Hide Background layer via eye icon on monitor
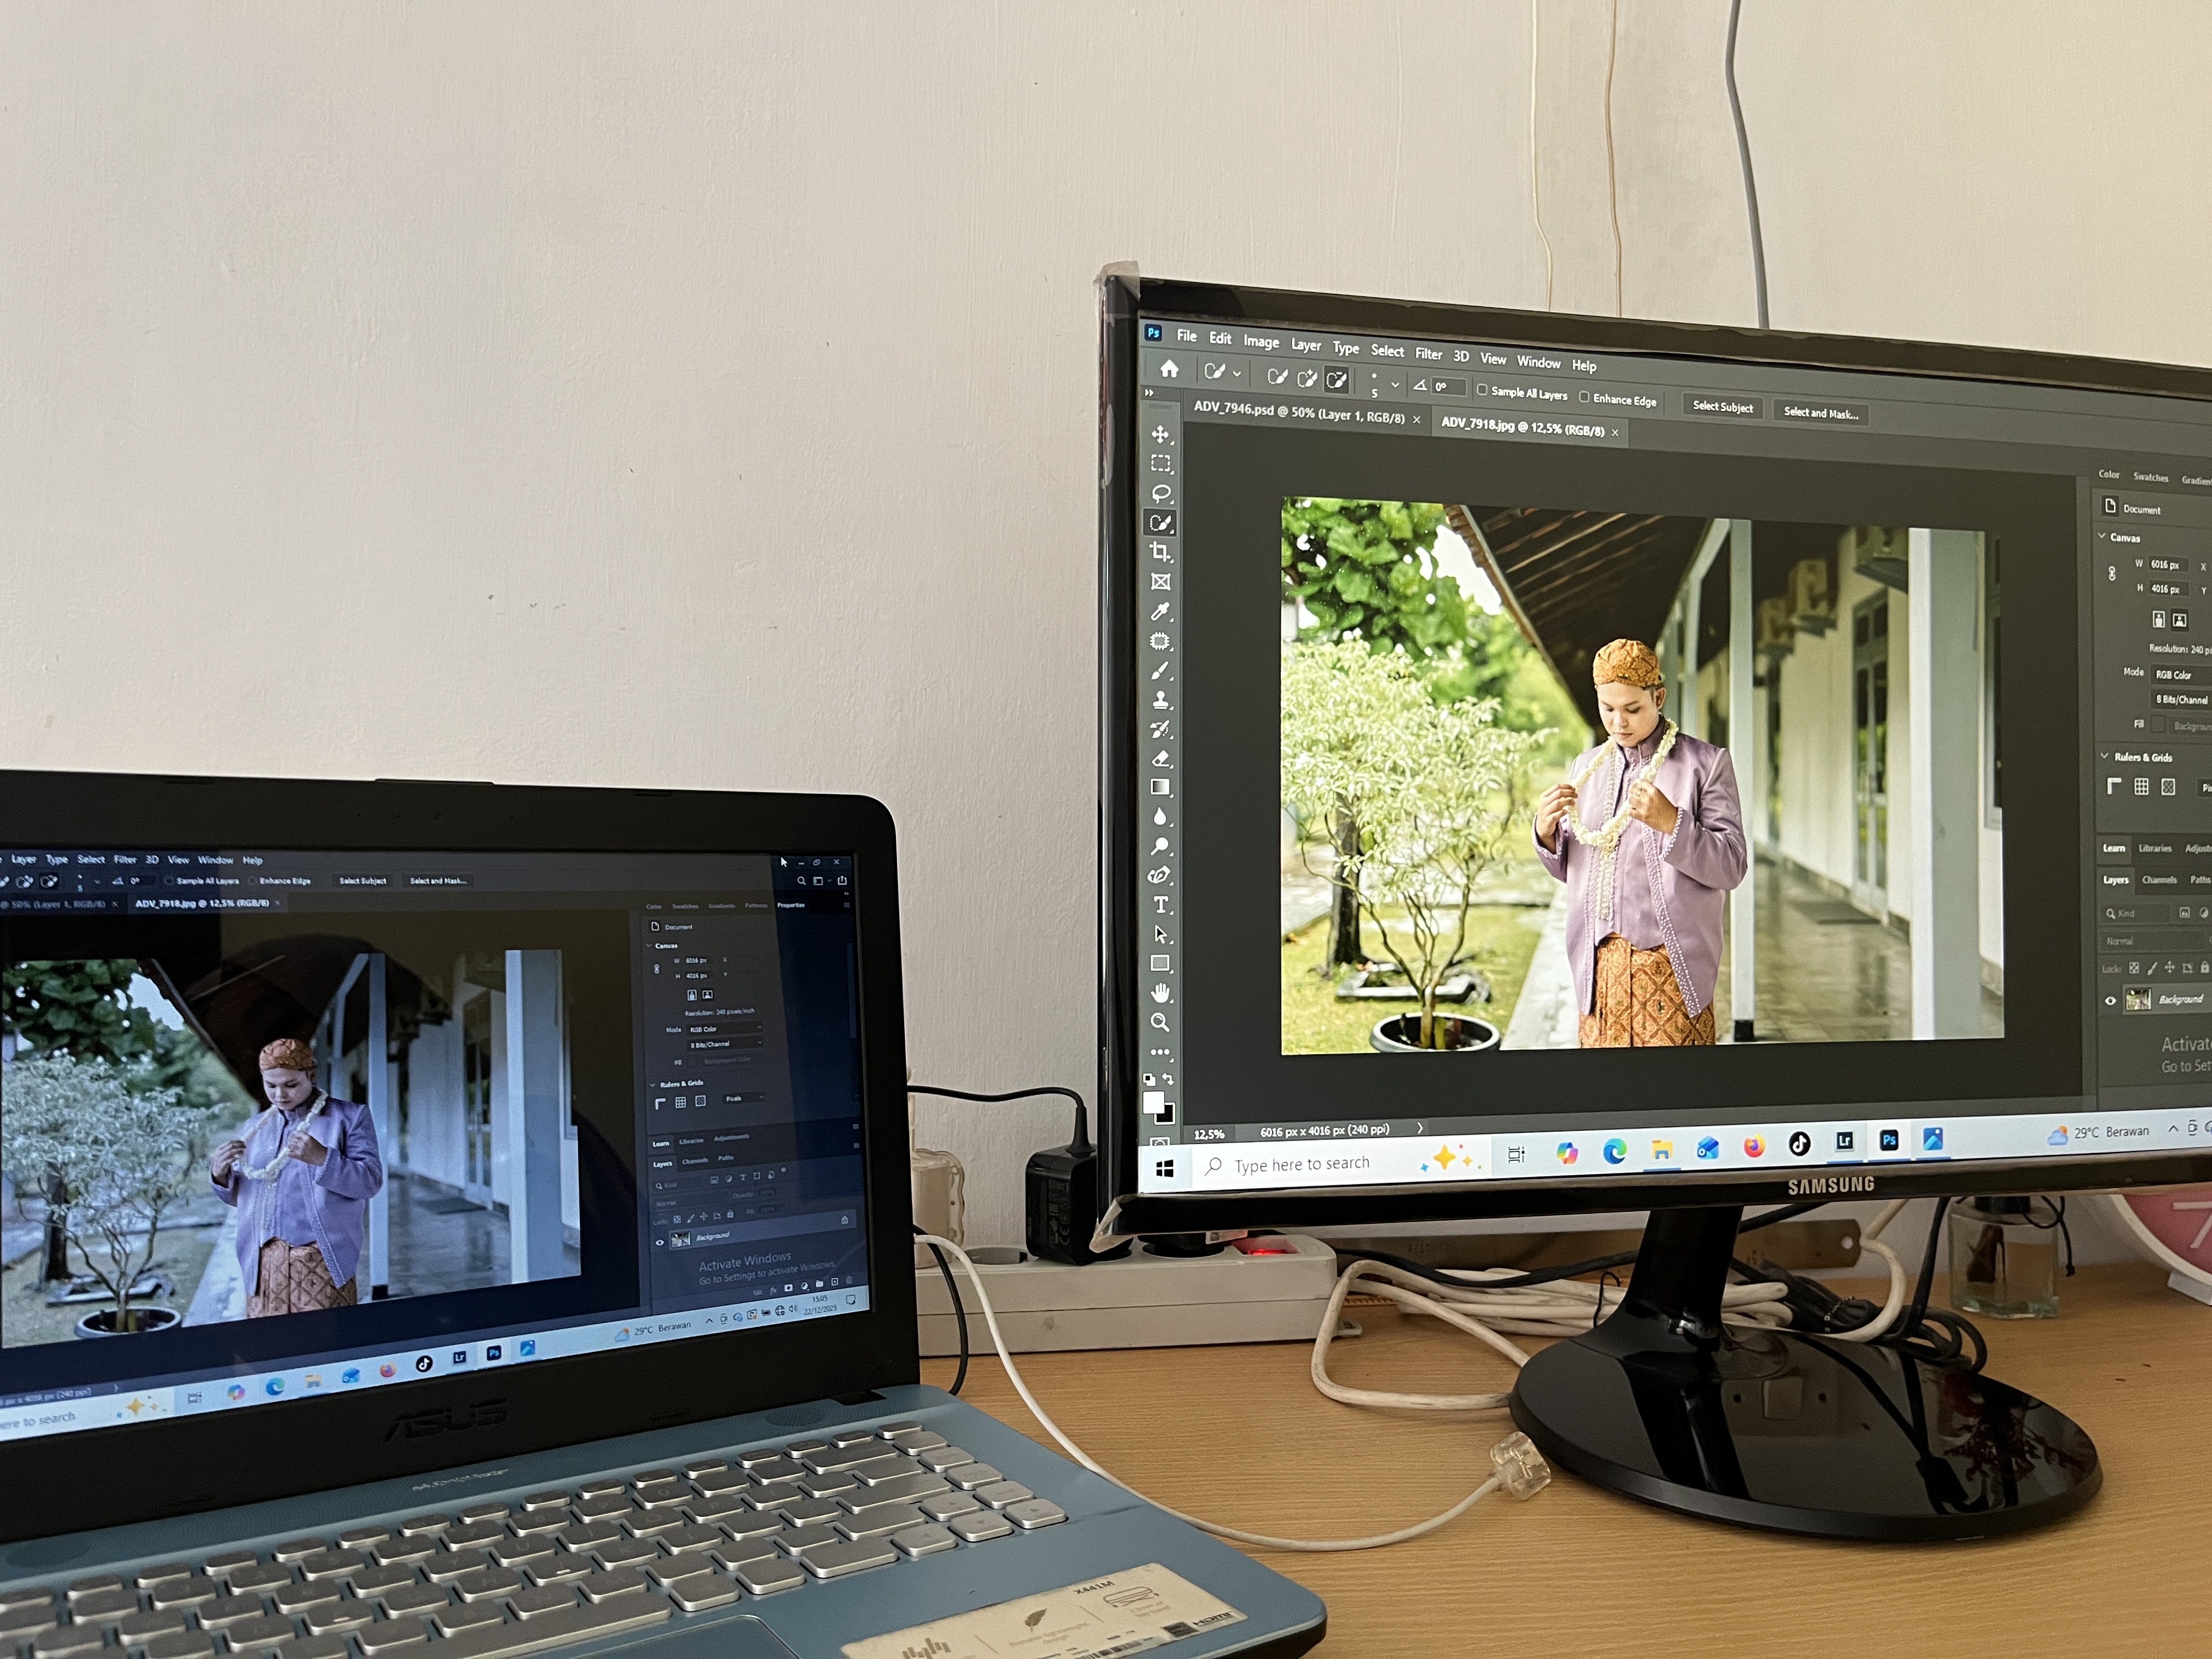 [2110, 1000]
